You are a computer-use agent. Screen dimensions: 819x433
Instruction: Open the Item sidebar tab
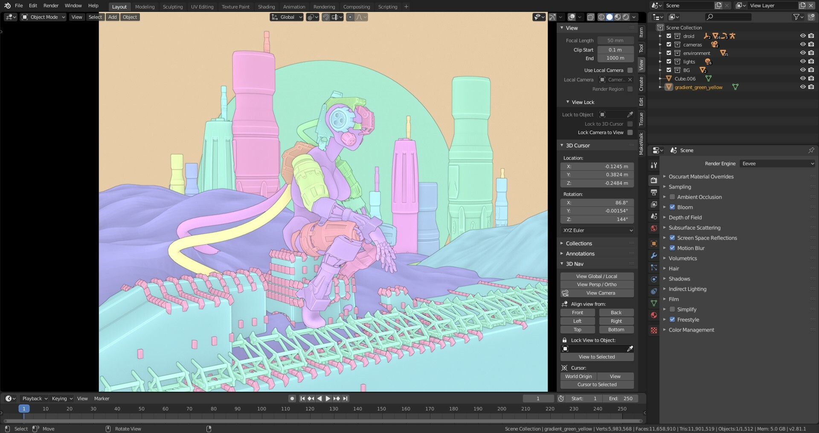641,32
